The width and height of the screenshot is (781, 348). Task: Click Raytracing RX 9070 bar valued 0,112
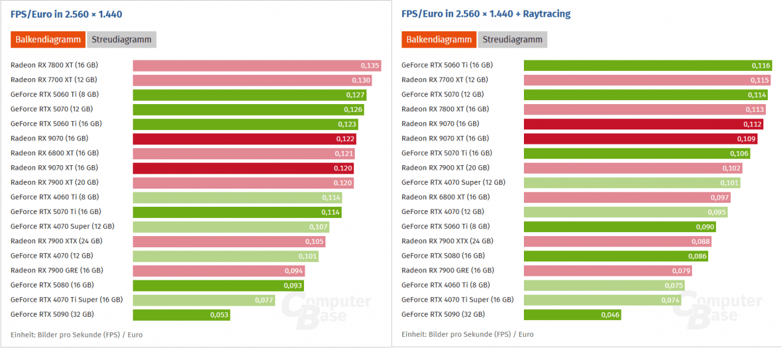[644, 124]
